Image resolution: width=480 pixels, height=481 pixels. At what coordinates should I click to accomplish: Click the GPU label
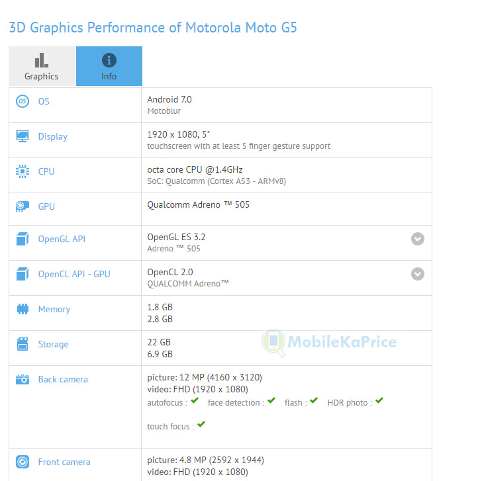[x=46, y=206]
